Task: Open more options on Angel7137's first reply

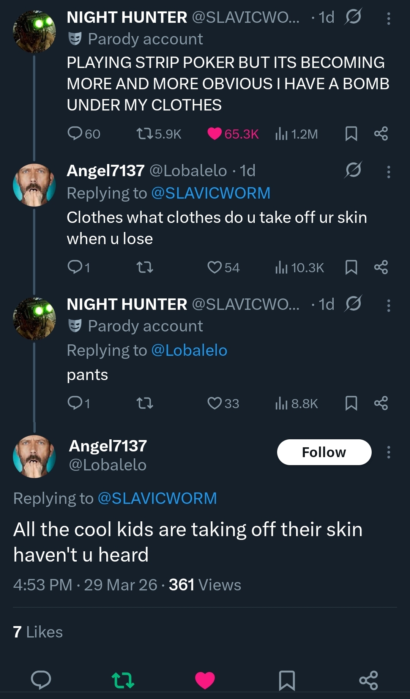Action: tap(388, 172)
